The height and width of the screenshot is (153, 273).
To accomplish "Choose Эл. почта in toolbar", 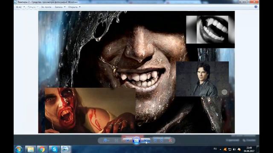I will click(46, 7).
